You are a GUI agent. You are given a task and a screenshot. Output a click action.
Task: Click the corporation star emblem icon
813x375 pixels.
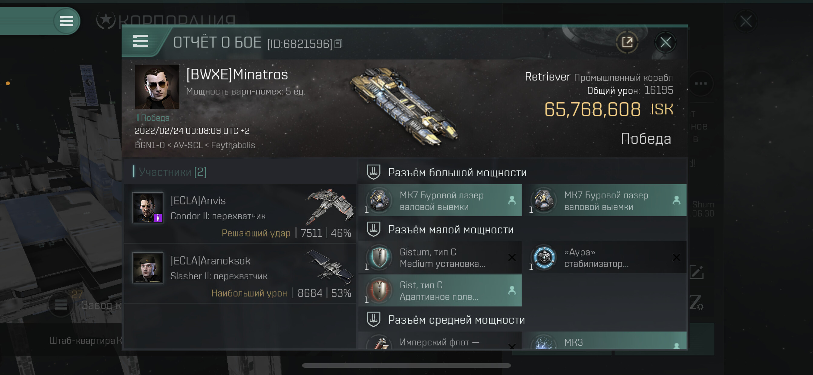click(106, 20)
